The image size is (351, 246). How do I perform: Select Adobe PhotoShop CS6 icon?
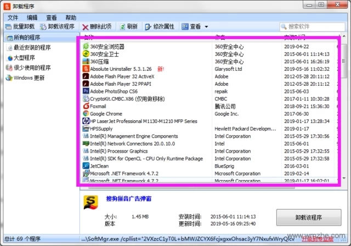point(86,91)
